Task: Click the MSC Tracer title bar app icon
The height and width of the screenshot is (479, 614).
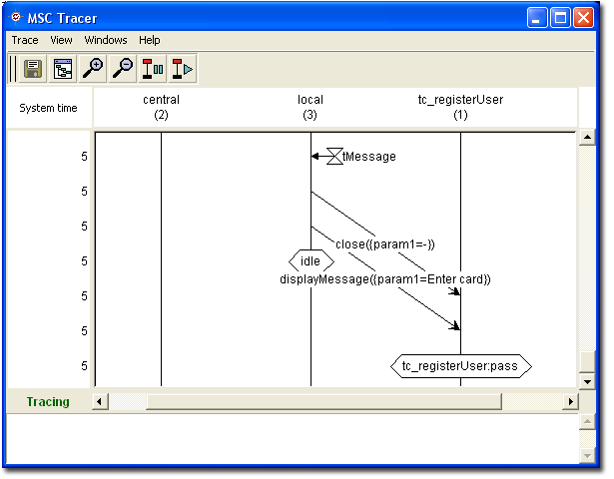Action: pos(16,18)
